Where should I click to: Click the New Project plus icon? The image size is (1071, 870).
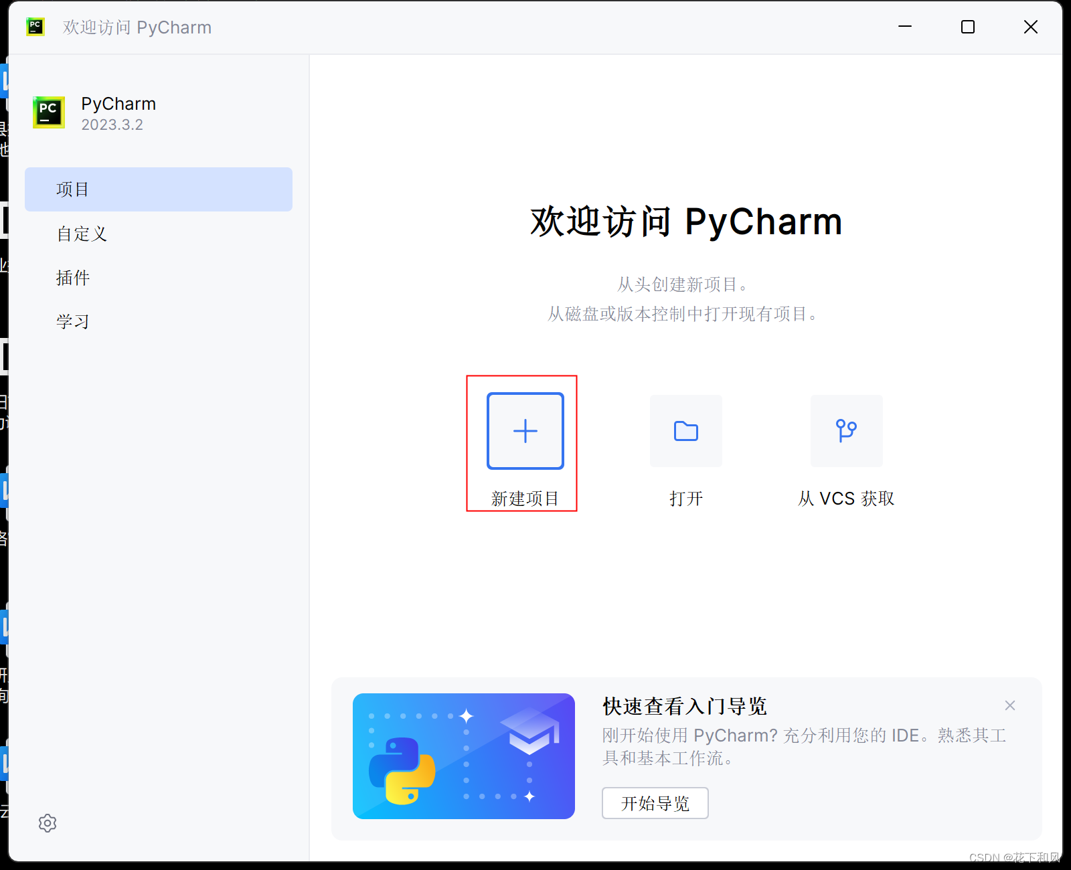pyautogui.click(x=525, y=431)
